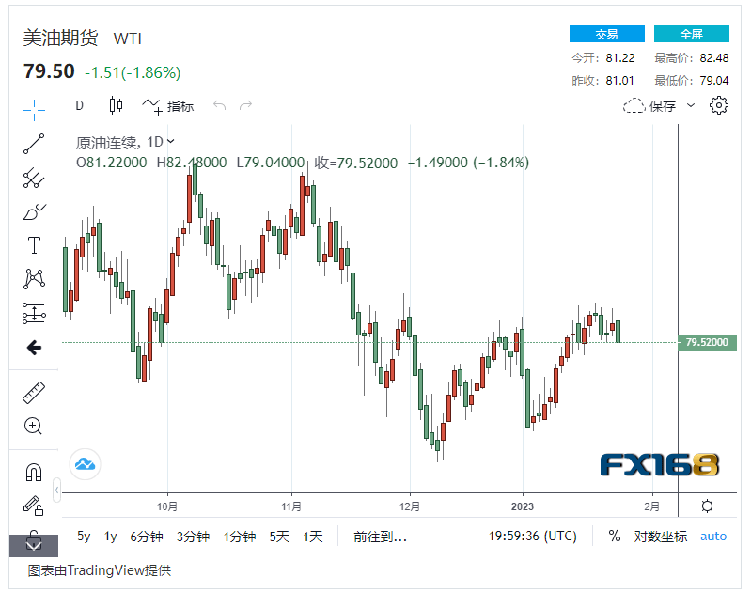The height and width of the screenshot is (592, 751).
Task: Toggle 对数坐标 logarithmic scale
Action: (x=661, y=537)
